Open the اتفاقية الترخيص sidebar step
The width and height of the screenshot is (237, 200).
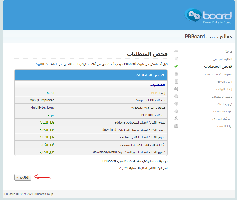(223, 59)
